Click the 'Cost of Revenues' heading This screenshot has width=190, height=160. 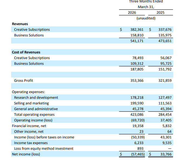(x=26, y=52)
